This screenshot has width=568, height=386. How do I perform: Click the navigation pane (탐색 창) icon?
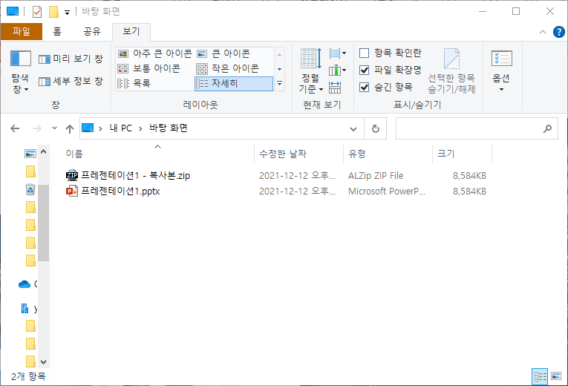pyautogui.click(x=20, y=59)
